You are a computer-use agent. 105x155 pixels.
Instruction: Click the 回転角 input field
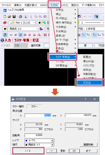[34, 135]
